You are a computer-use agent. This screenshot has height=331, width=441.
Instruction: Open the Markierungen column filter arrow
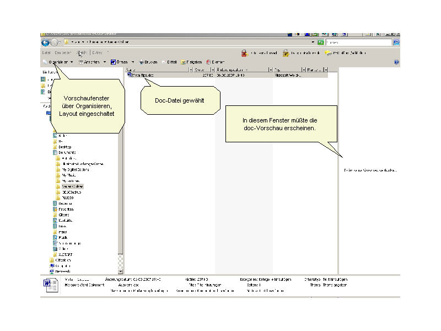click(326, 70)
